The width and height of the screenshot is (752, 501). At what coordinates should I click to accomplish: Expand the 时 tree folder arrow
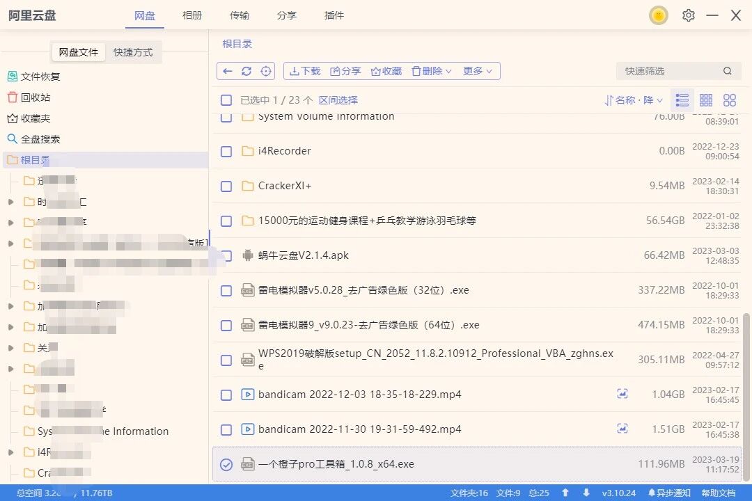(10, 202)
